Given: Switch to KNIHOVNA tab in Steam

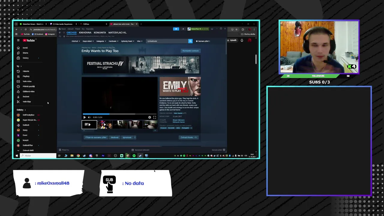Looking at the screenshot, I should pos(85,32).
